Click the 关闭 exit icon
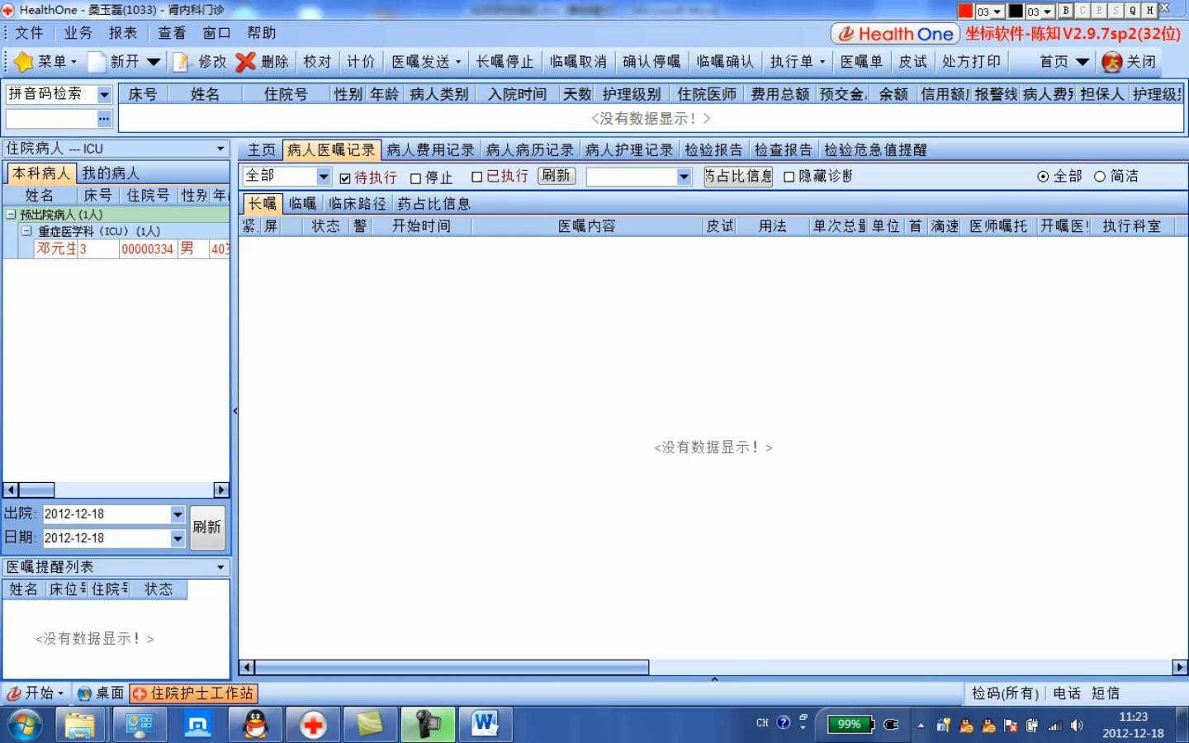 [1112, 62]
